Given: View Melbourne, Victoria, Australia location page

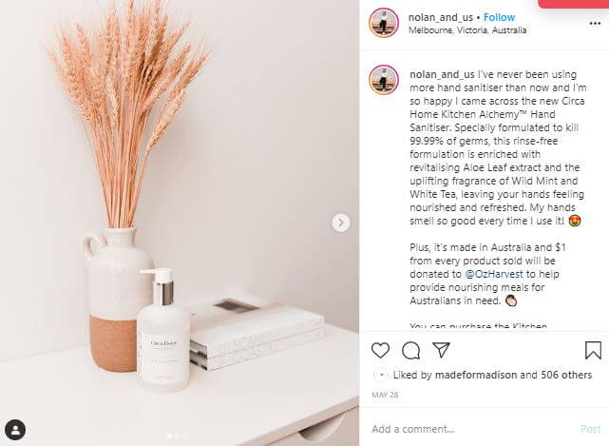Looking at the screenshot, I should coord(467,30).
